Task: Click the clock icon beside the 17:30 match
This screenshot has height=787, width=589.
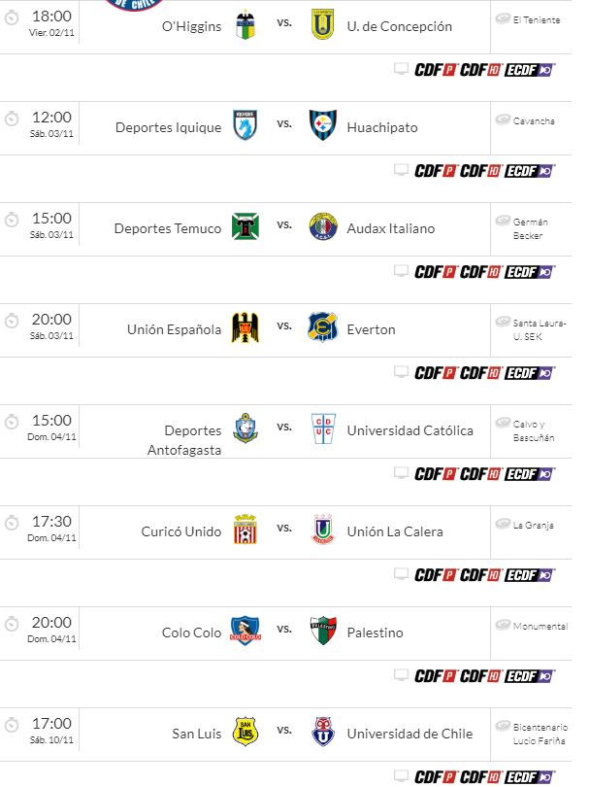Action: tap(12, 524)
